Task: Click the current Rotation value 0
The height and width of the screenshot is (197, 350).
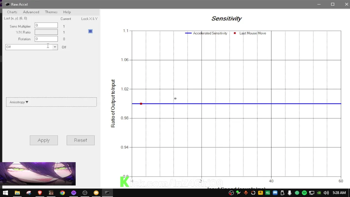Action: [64, 39]
